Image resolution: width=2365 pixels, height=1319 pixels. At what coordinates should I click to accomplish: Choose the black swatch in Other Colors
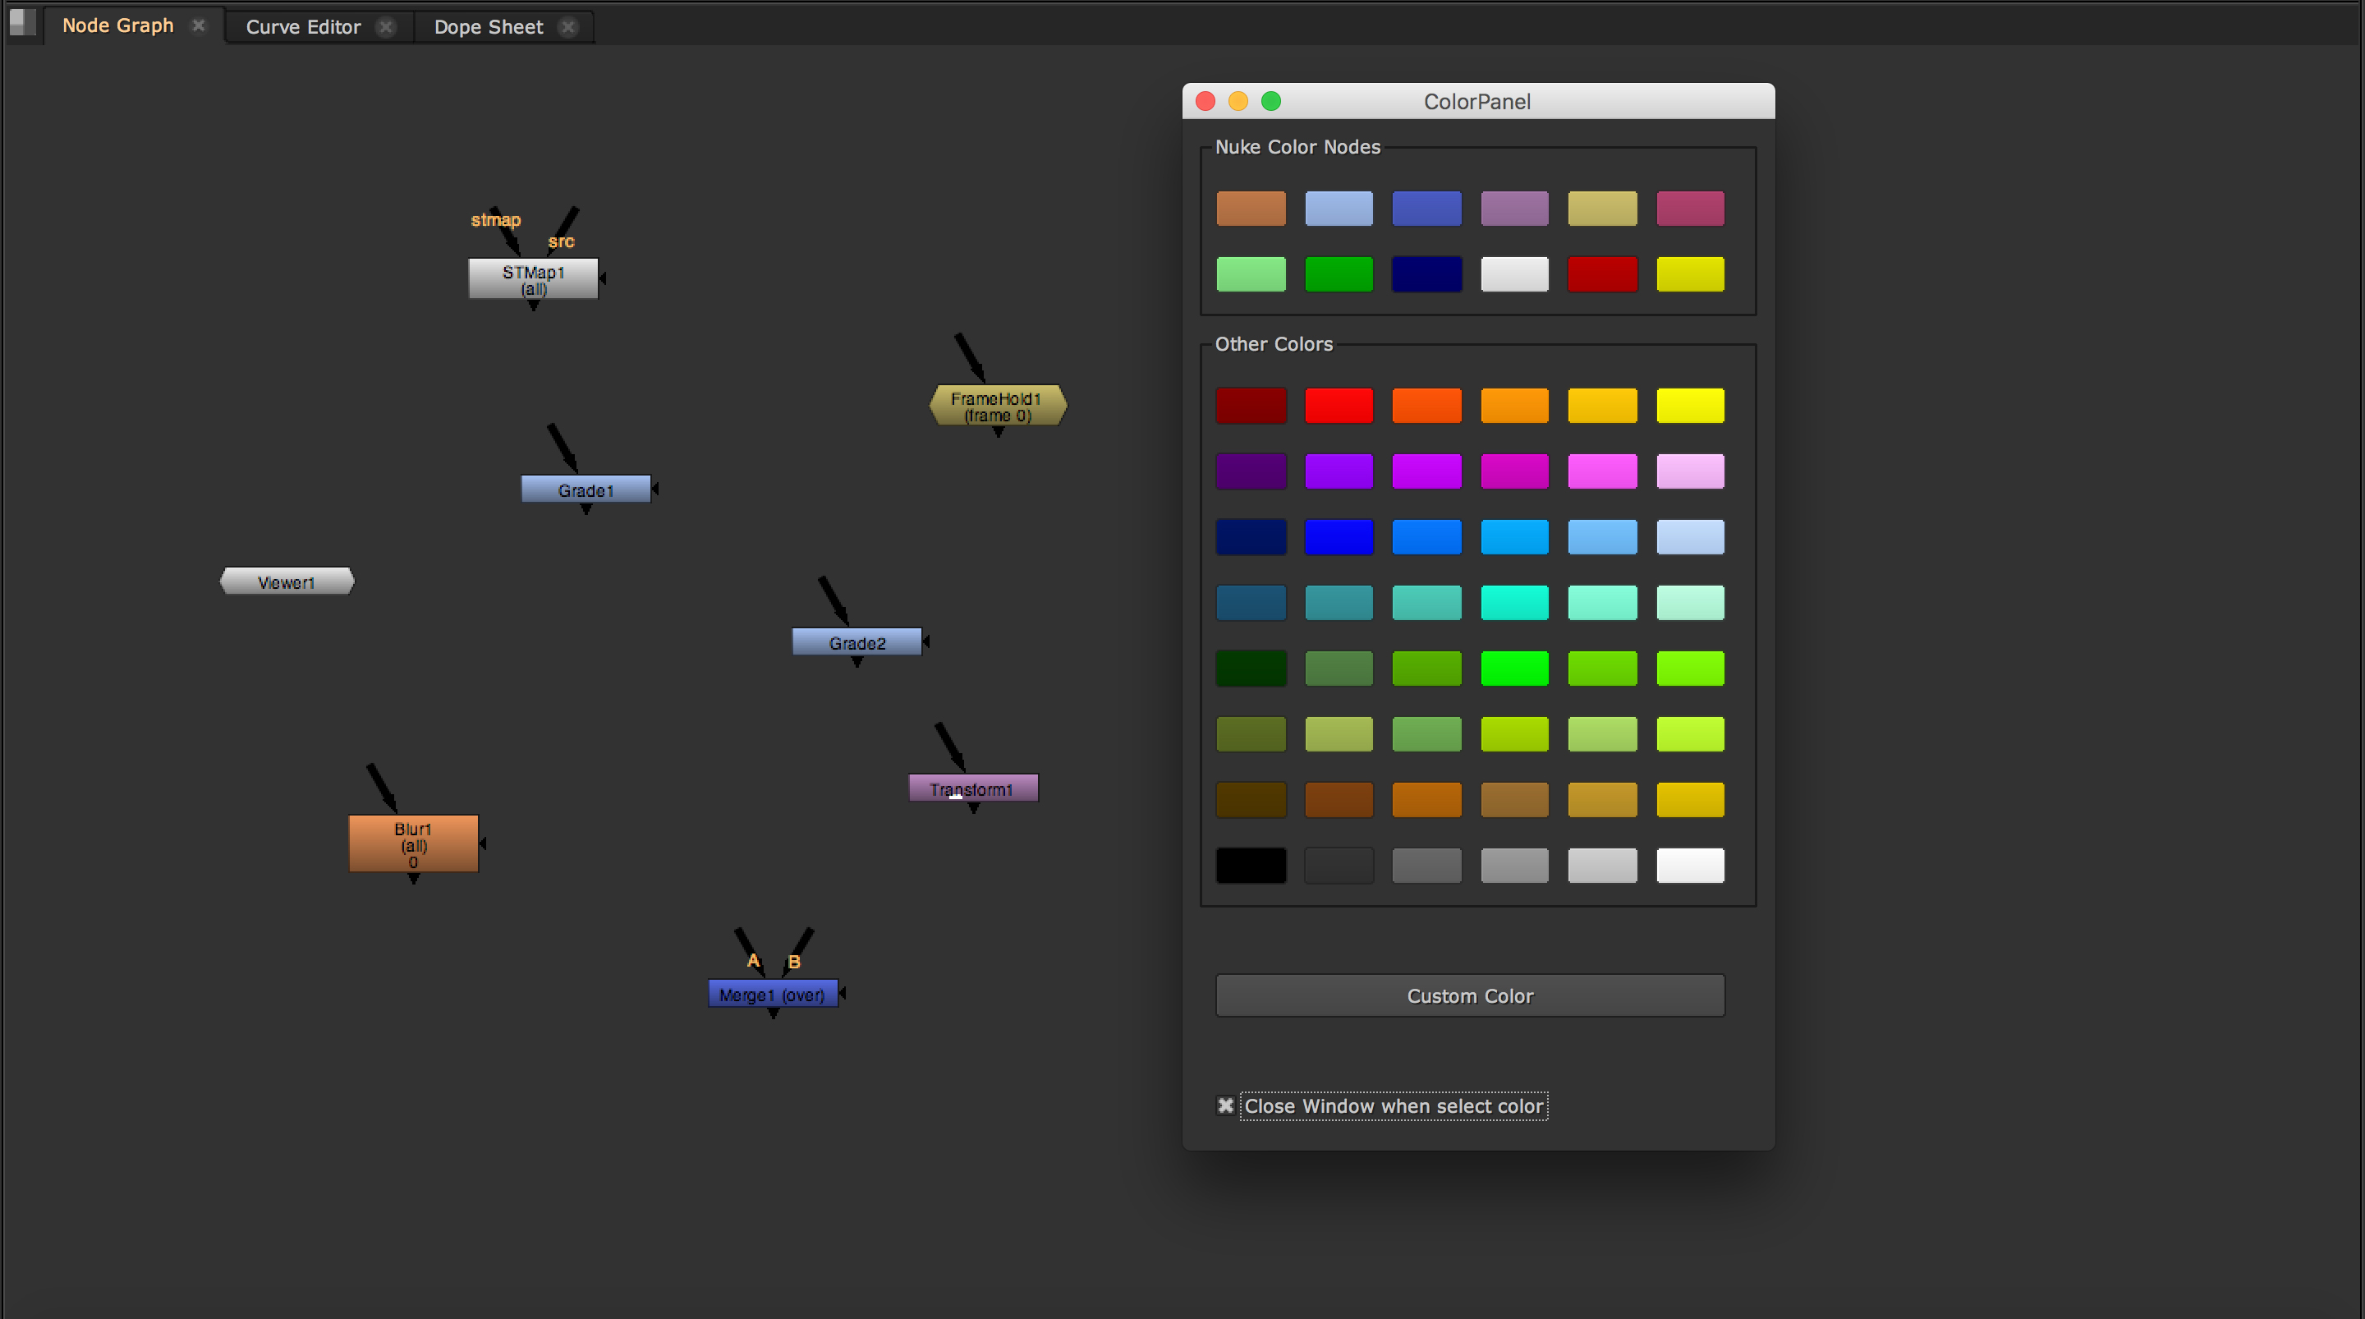click(1251, 864)
